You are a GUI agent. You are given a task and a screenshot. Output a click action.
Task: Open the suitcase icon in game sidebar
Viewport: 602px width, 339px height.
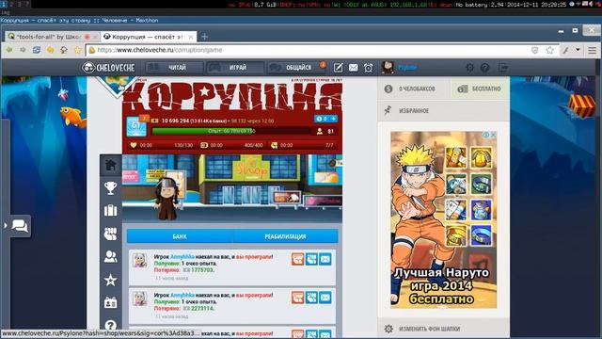coord(111,211)
